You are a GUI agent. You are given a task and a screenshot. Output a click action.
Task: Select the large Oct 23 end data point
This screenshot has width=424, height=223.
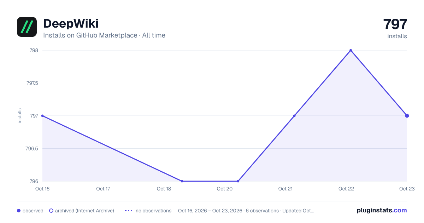pos(407,116)
